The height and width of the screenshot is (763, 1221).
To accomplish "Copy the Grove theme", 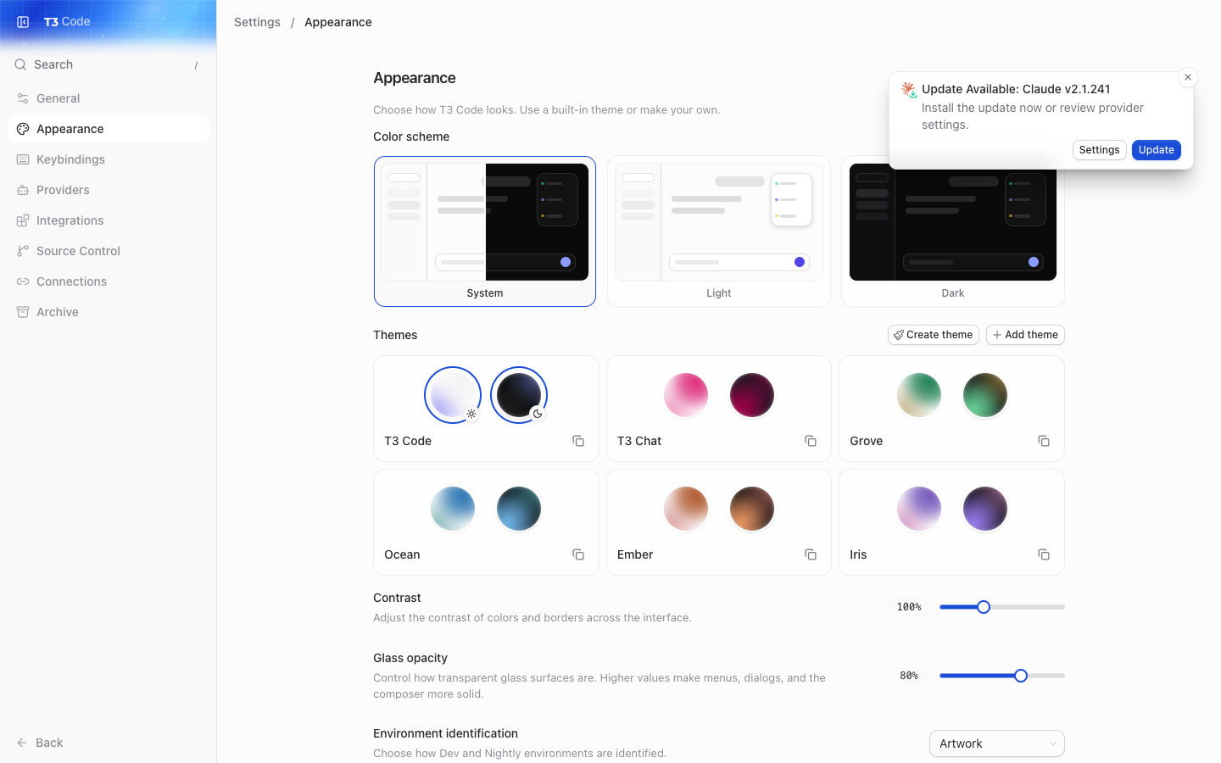I will pos(1044,441).
